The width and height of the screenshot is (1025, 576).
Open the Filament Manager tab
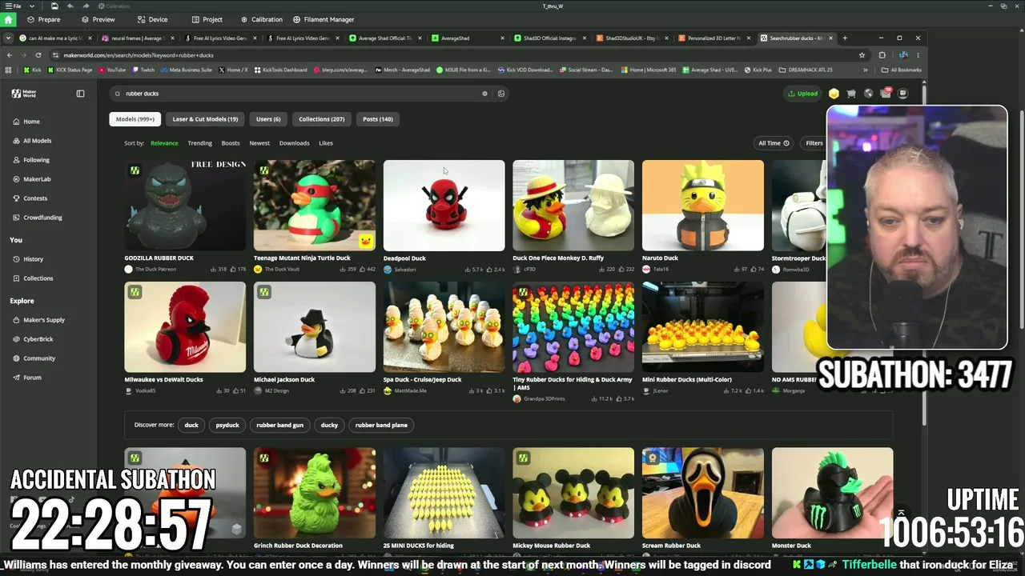pos(324,19)
